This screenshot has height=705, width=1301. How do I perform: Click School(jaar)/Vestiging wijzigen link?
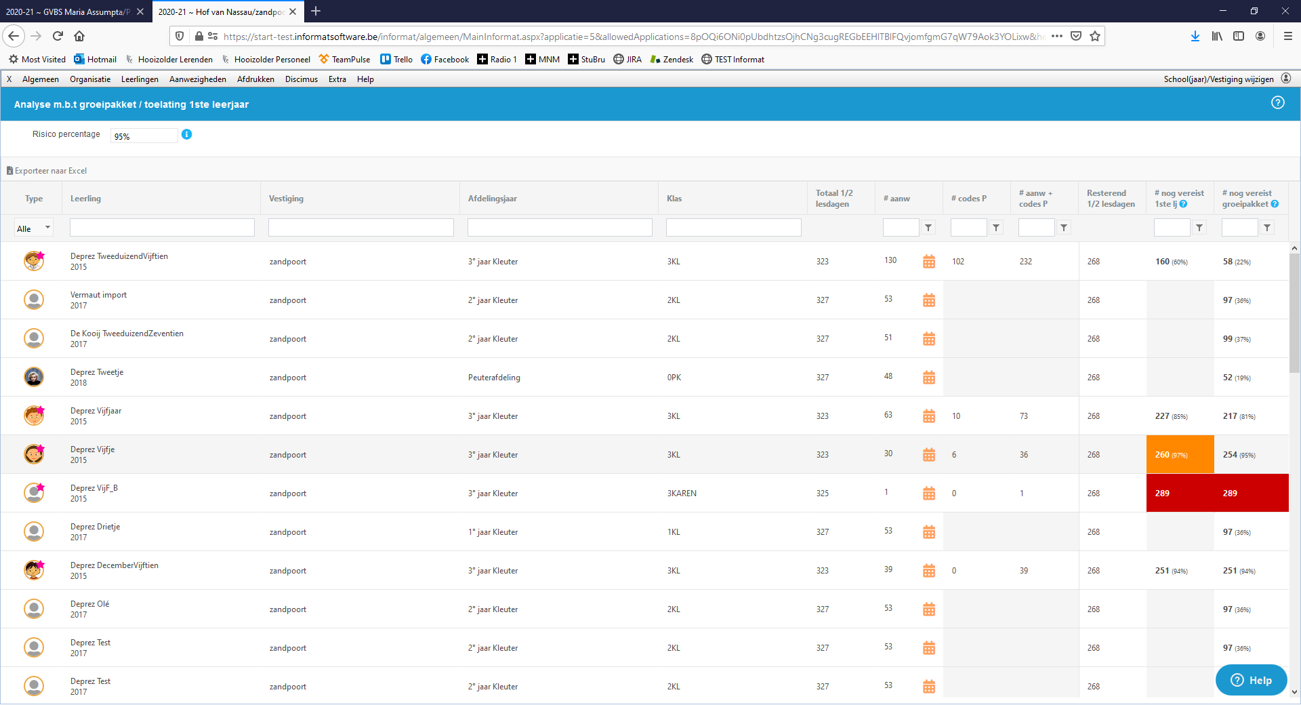click(x=1218, y=79)
